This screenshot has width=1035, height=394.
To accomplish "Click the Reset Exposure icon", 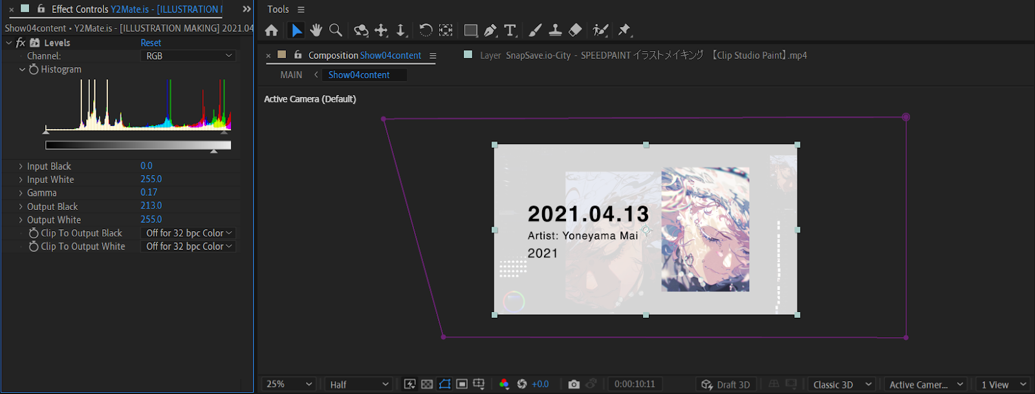I will coord(522,384).
